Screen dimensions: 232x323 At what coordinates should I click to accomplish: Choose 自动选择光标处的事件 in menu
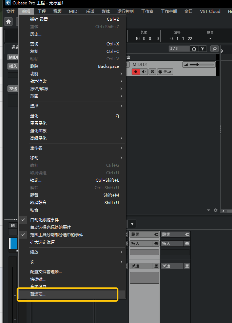click(x=72, y=227)
